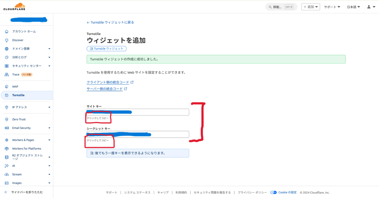Open the サポート dropdown in header
379x198 pixels.
332,7
